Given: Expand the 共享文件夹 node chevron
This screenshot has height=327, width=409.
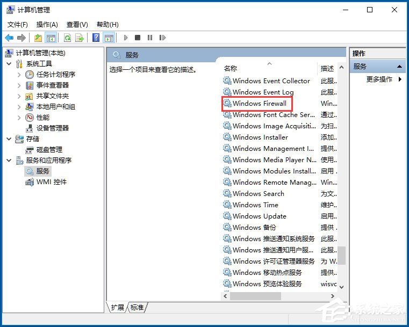Looking at the screenshot, I should 19,96.
